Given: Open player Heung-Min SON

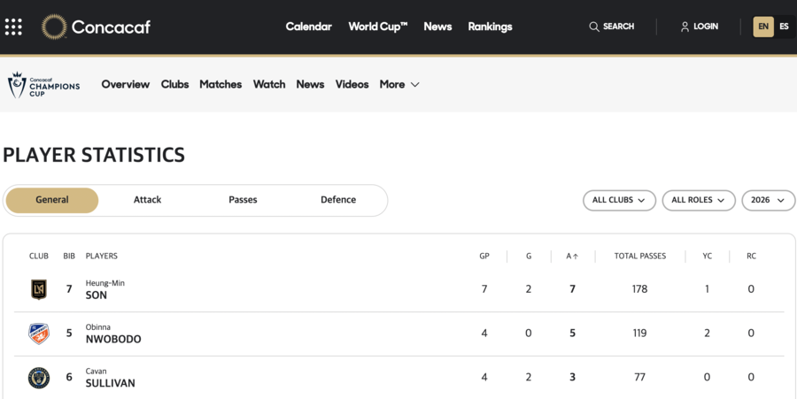Looking at the screenshot, I should pyautogui.click(x=104, y=290).
